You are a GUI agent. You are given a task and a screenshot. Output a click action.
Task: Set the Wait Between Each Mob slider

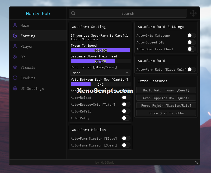100,84
